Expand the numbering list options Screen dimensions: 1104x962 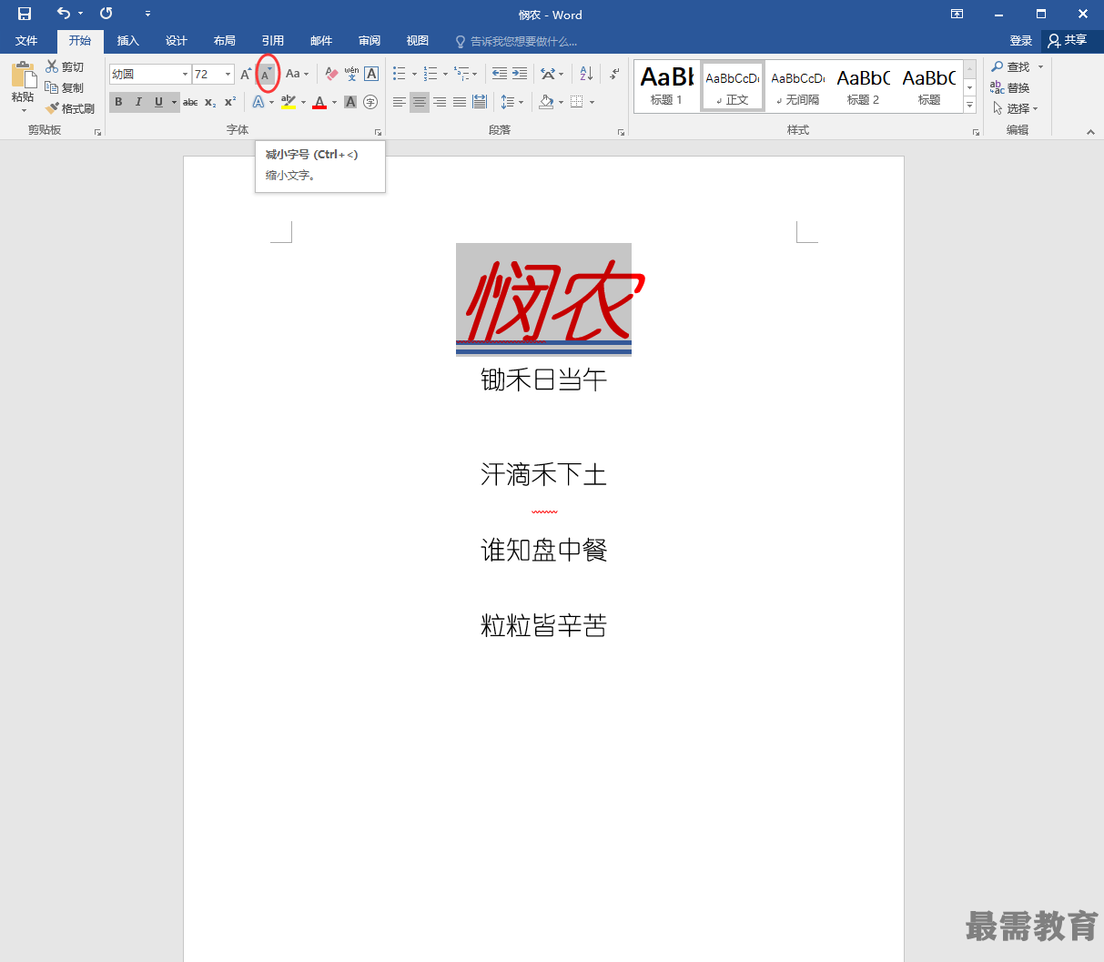pyautogui.click(x=445, y=74)
